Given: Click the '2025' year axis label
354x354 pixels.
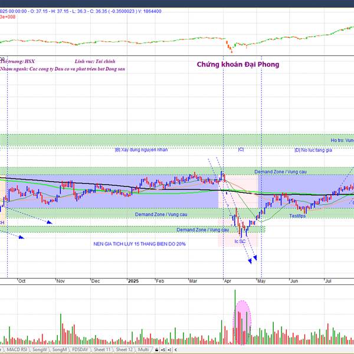Looking at the screenshot, I should [x=133, y=281].
